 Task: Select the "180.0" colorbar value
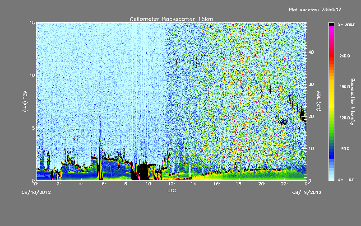[x=345, y=87]
